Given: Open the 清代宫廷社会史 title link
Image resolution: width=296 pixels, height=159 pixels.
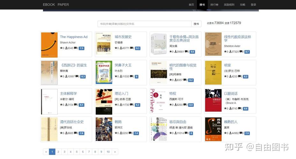Looking at the screenshot, I should [72, 122].
